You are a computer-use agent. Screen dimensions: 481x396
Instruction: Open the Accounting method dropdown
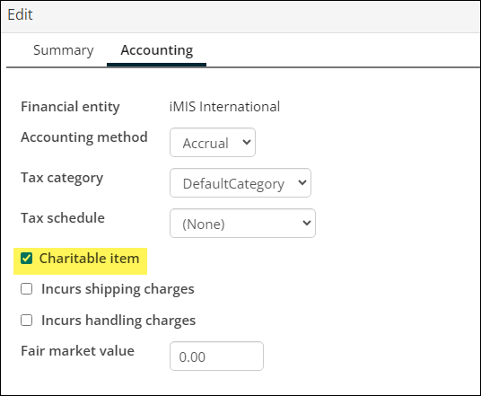[213, 143]
